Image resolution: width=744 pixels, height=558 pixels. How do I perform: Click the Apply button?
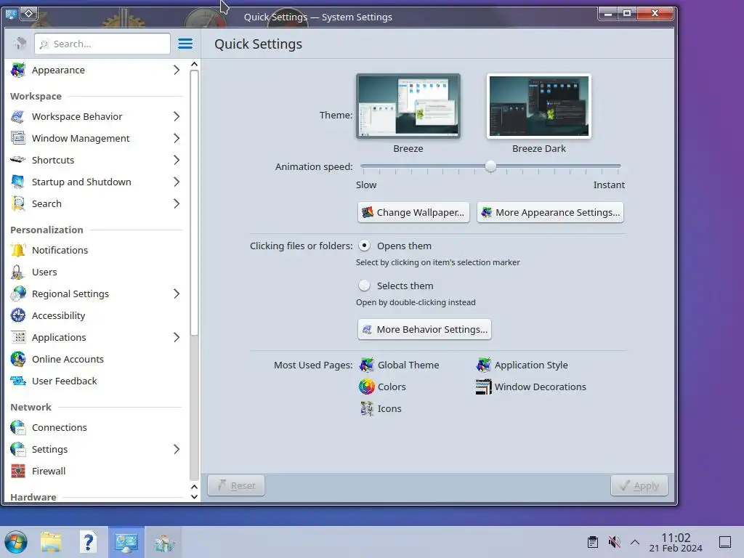[x=639, y=485]
